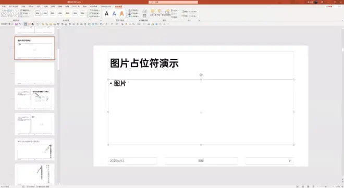
Task: Apply the last Abc shape style preset
Action: [83, 14]
